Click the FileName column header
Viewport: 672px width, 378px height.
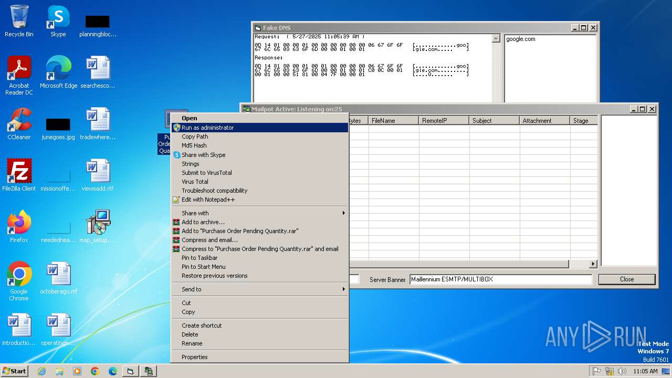coord(394,121)
